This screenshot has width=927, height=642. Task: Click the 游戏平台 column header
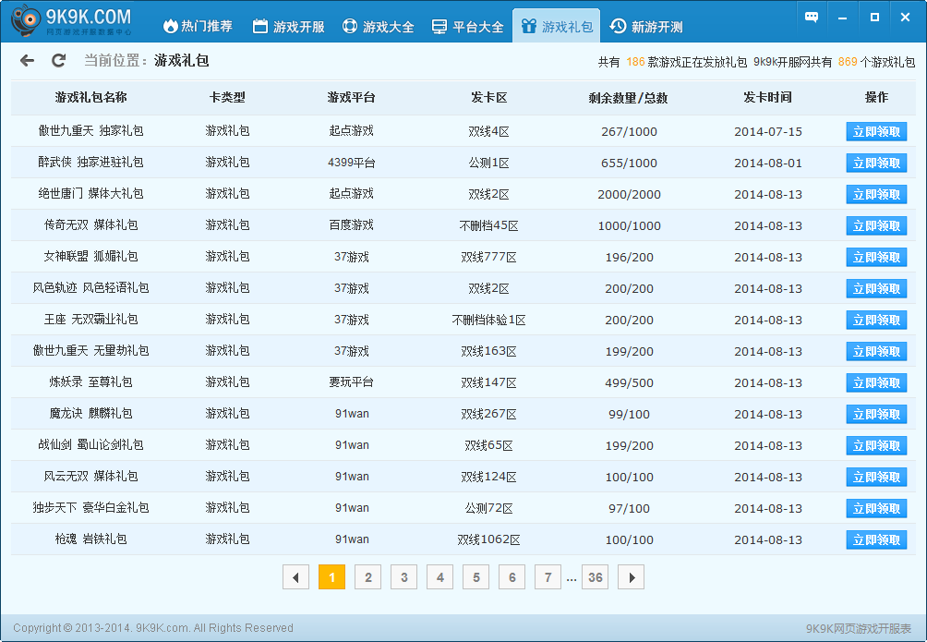point(351,97)
